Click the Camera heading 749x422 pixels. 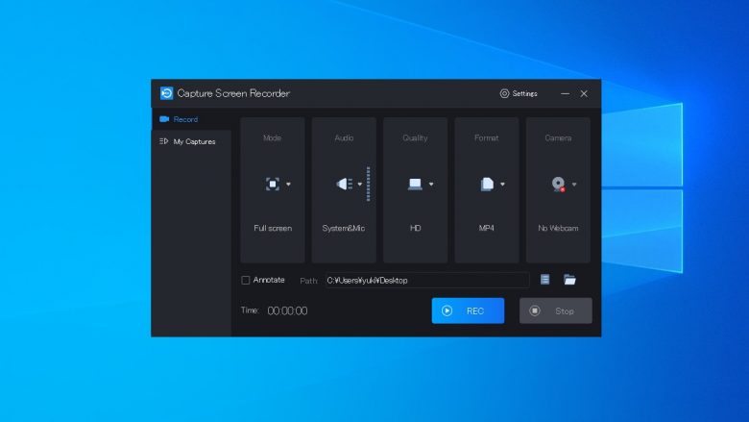tap(558, 137)
